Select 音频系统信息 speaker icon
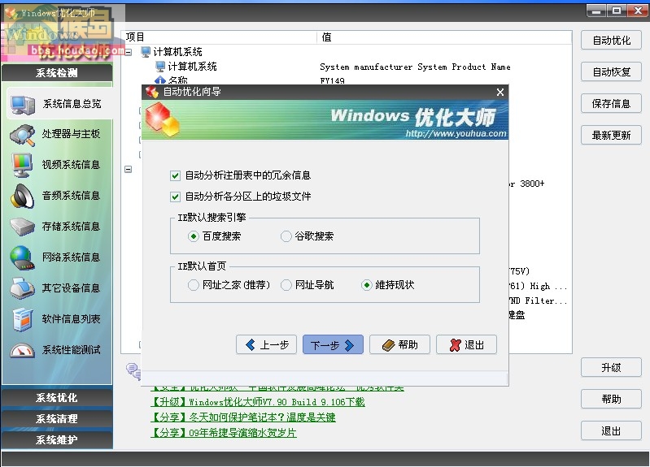The width and height of the screenshot is (650, 467). coord(23,196)
